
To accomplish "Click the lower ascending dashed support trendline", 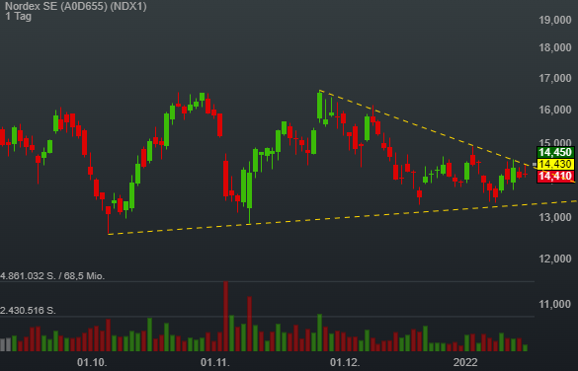I will [342, 217].
